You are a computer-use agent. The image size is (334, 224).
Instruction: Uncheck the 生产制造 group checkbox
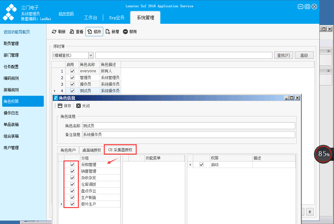coord(73,198)
